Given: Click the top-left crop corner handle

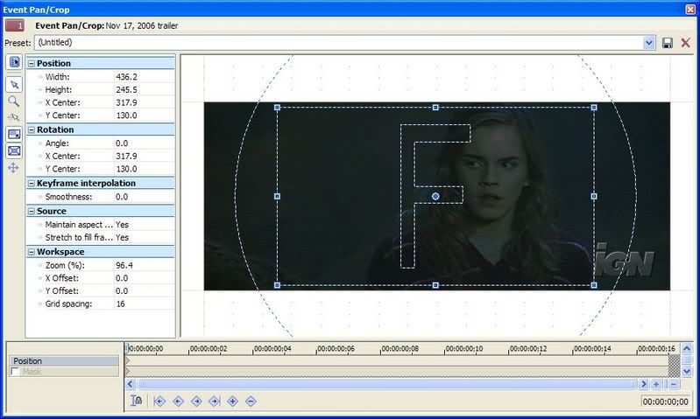Looking at the screenshot, I should (277, 108).
